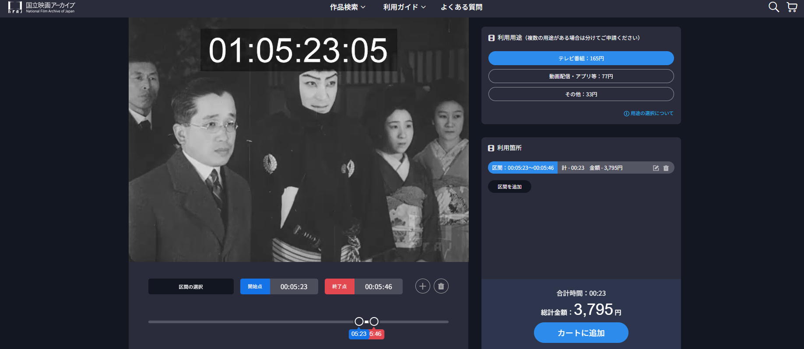Go to National Film Archive logo home

42,7
